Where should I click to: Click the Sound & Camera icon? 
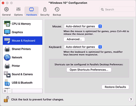(7, 74)
